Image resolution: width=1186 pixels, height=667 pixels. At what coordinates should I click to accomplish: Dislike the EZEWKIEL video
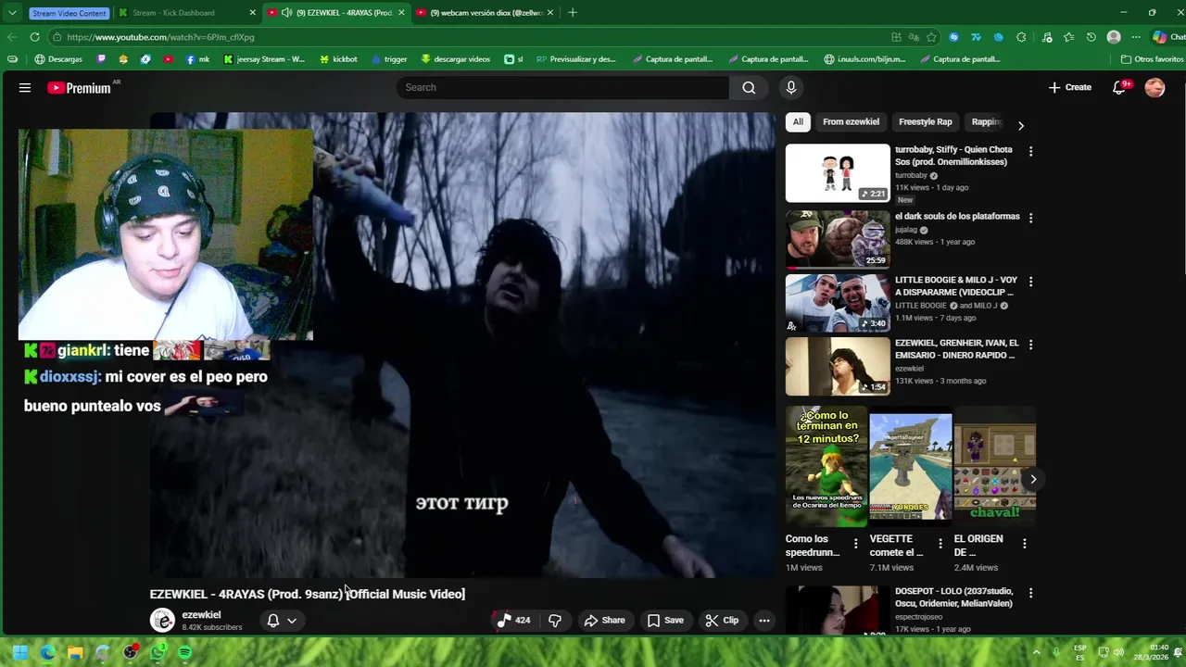point(555,621)
